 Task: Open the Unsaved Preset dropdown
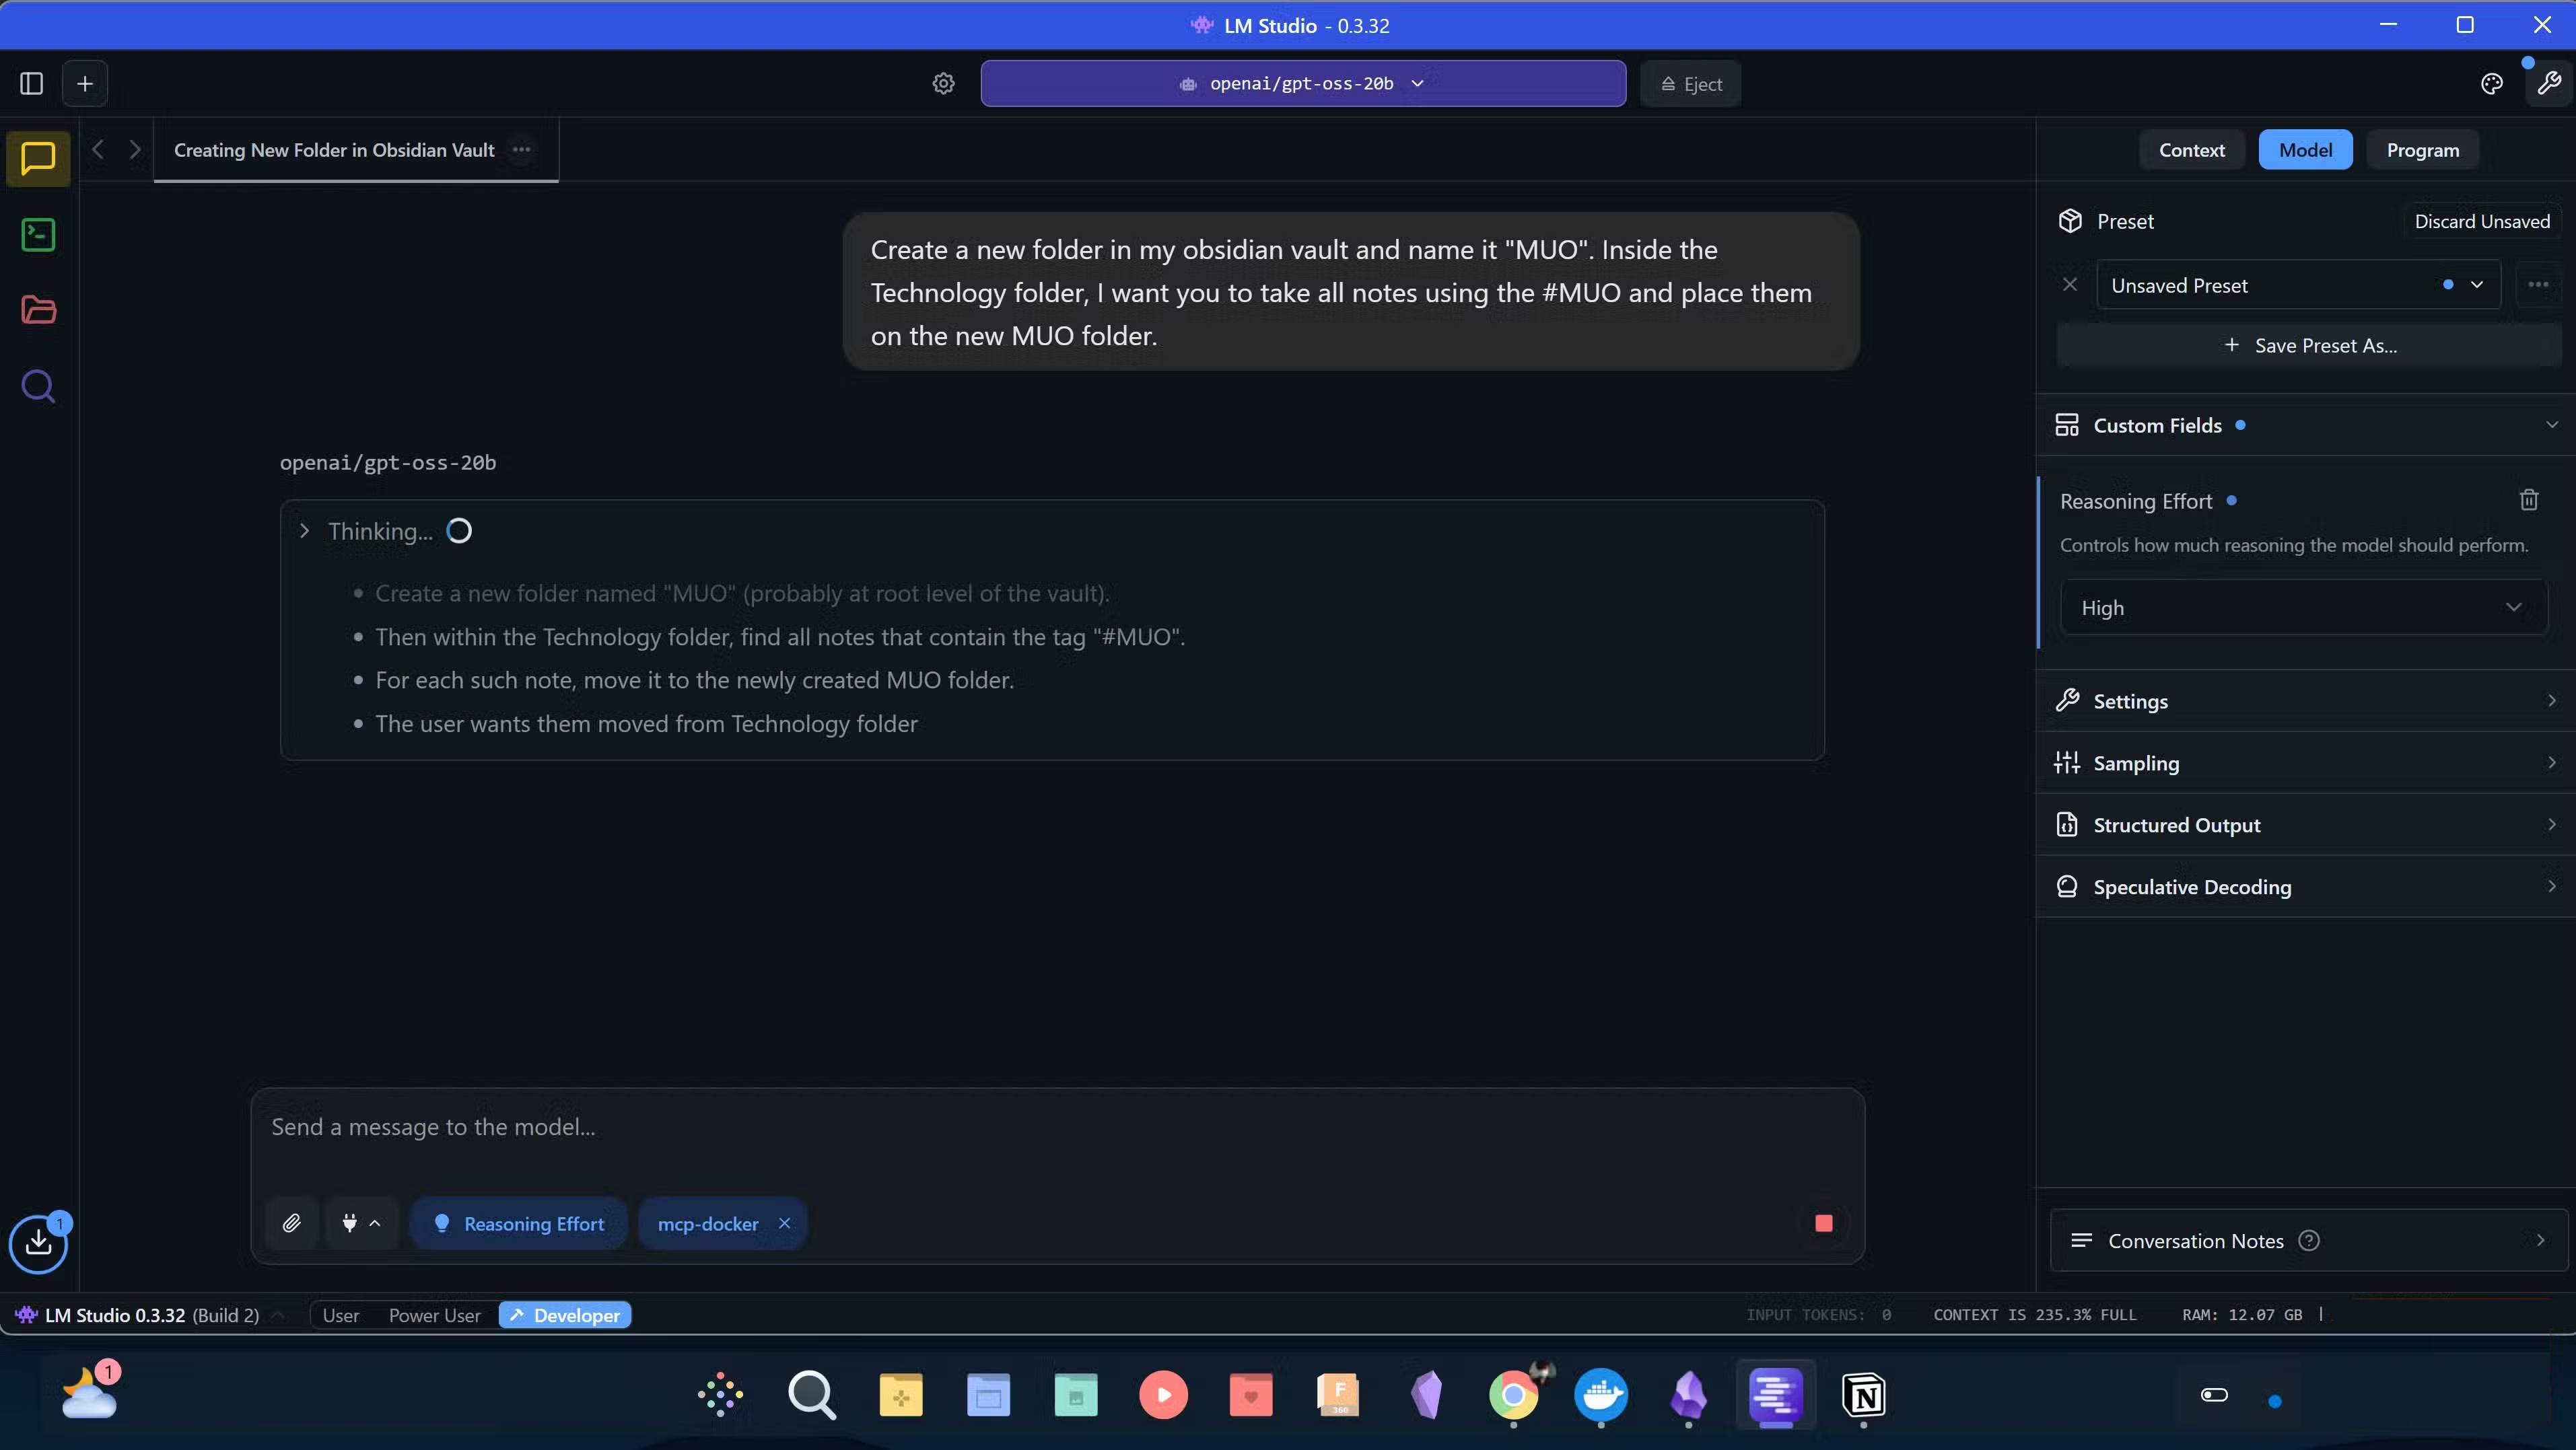pyautogui.click(x=2296, y=284)
